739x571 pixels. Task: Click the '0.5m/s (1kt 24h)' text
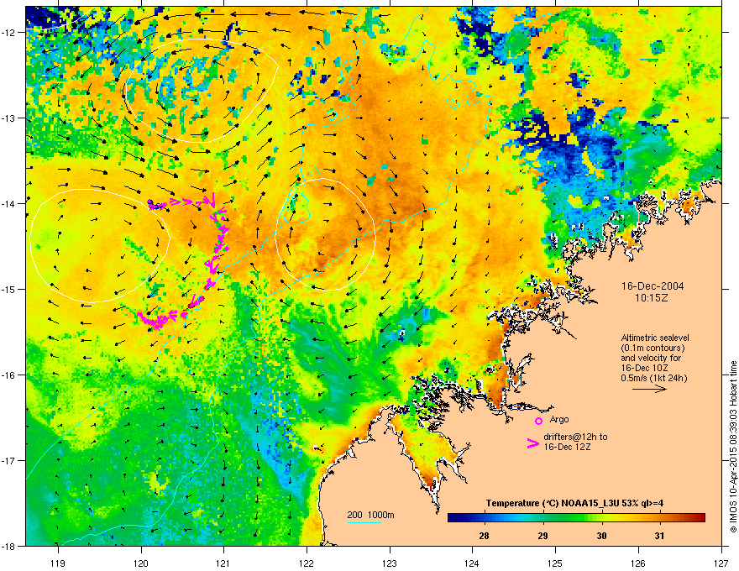point(653,378)
